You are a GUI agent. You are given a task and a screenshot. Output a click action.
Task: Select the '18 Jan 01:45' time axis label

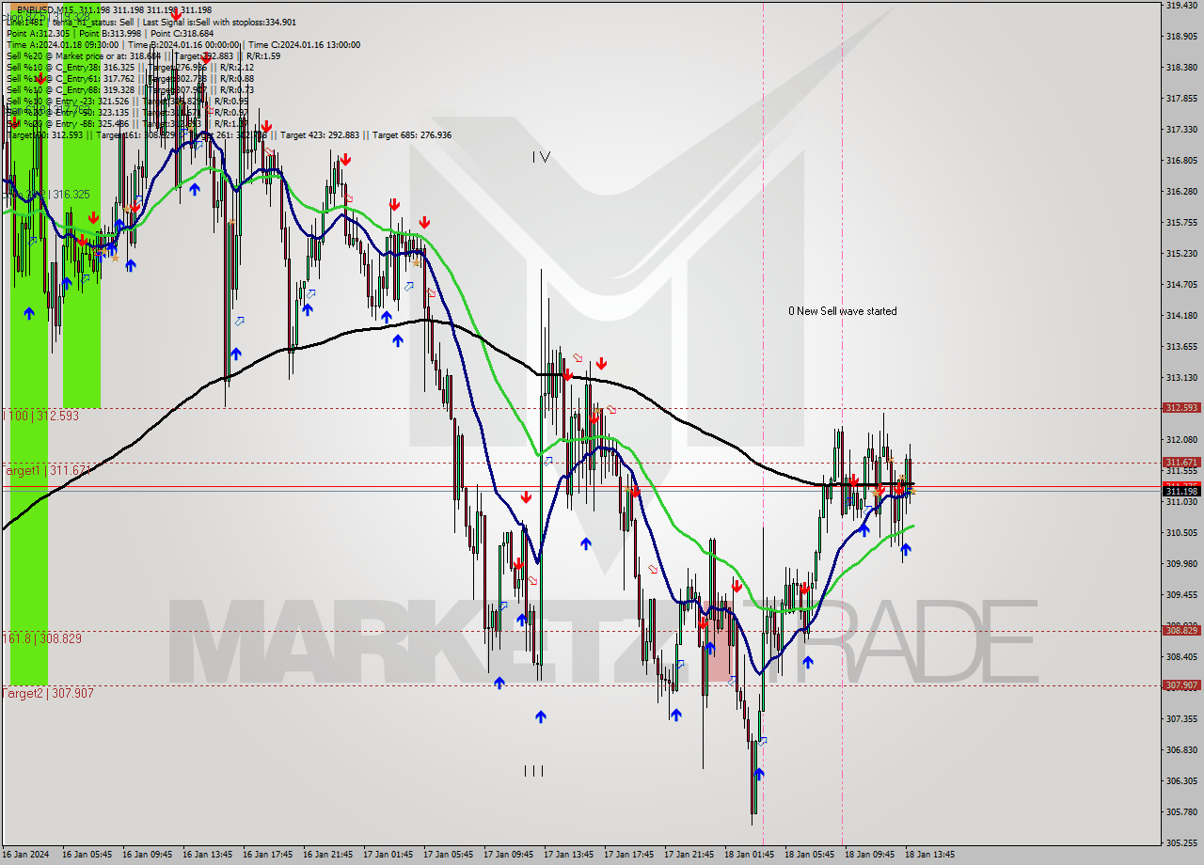(749, 855)
